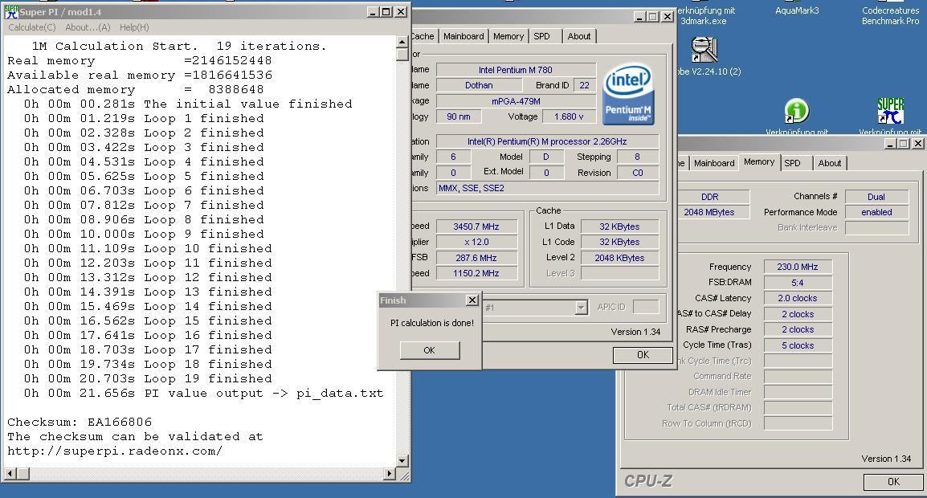Switch to the Mainboard tab in the CPU-Z CPU window
The image size is (927, 498).
pyautogui.click(x=463, y=36)
